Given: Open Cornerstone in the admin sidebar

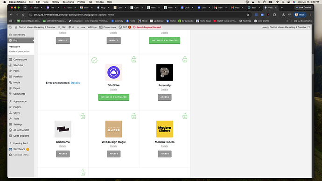Looking at the screenshot, I should point(20,60).
